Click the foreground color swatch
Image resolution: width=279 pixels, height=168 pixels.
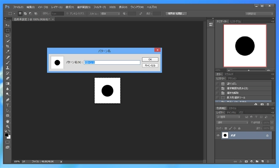pyautogui.click(x=7, y=135)
